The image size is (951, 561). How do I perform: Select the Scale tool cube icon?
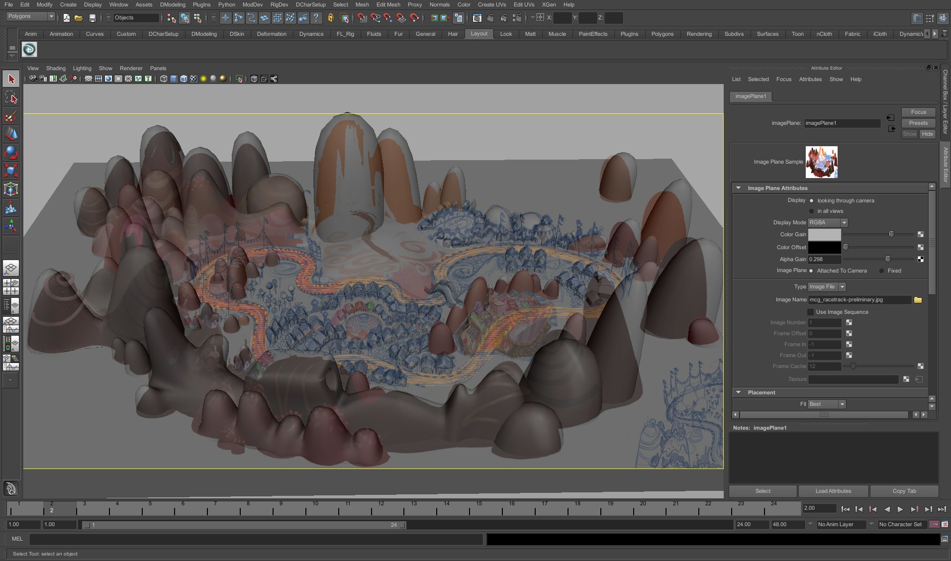tap(11, 171)
